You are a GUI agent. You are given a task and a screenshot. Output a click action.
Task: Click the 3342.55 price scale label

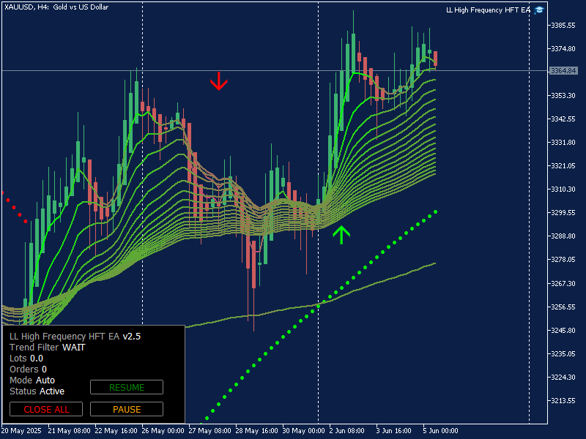click(563, 119)
